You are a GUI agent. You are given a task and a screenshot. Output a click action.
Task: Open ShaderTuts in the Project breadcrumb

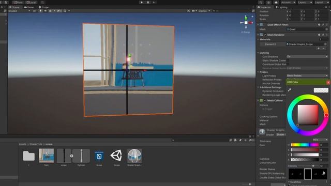(x=36, y=144)
